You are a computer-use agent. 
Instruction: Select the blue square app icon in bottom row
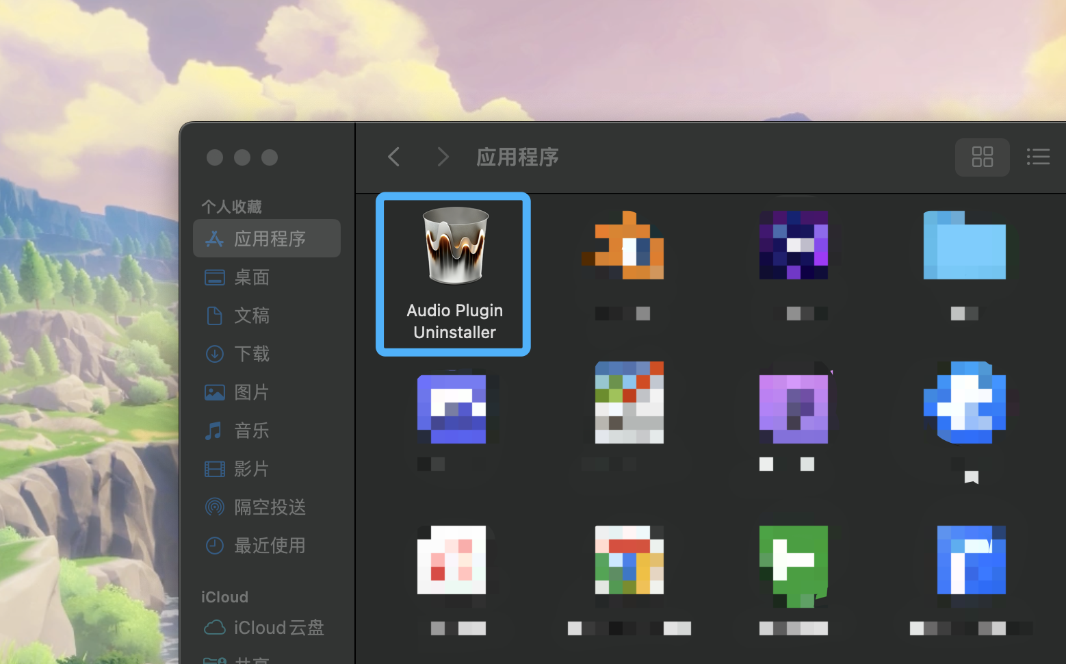click(972, 560)
